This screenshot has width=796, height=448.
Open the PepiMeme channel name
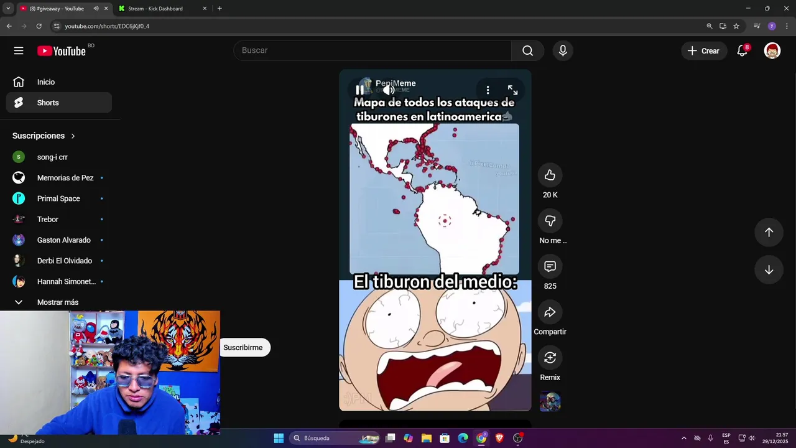point(396,83)
